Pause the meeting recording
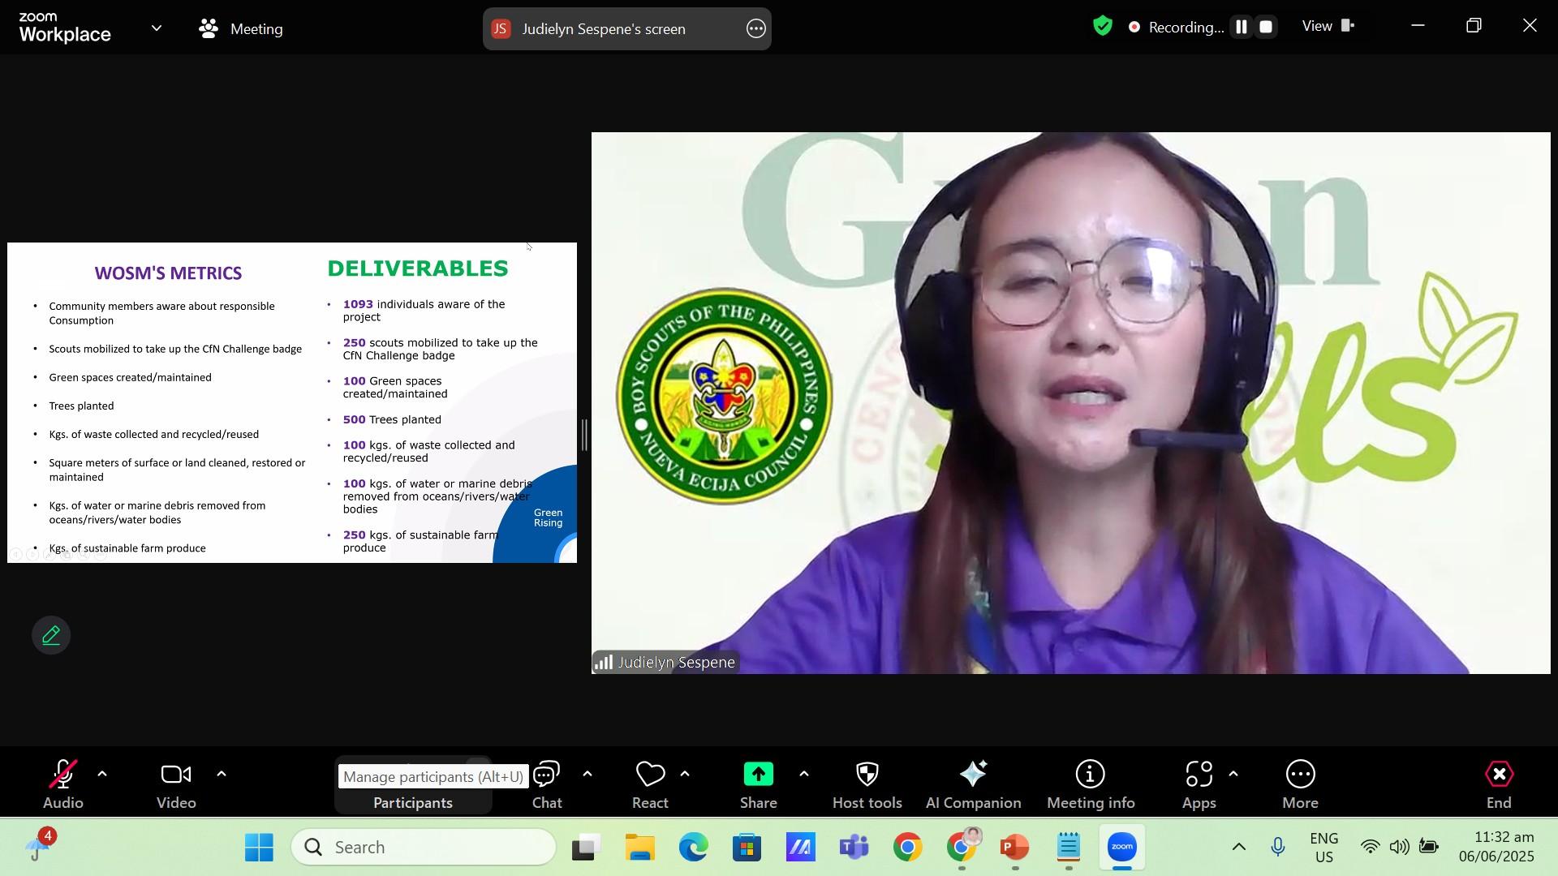The height and width of the screenshot is (876, 1558). pyautogui.click(x=1241, y=27)
